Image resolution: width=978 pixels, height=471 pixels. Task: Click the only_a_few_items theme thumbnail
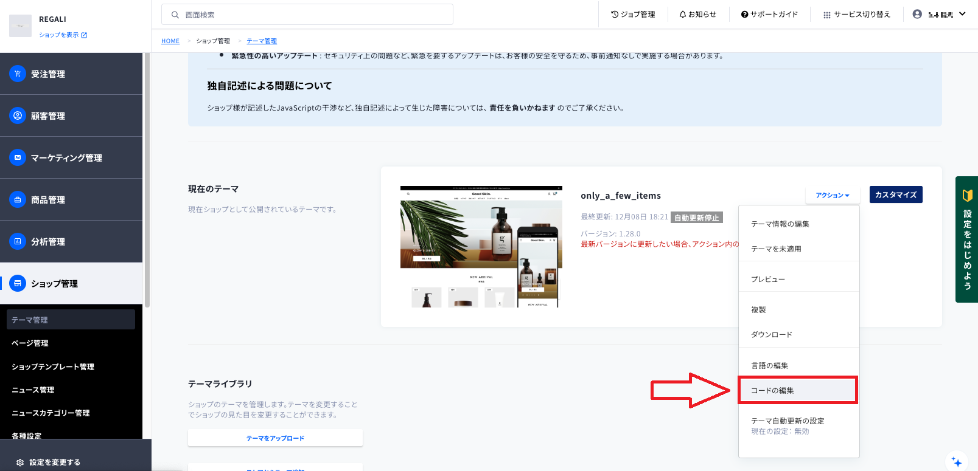click(481, 247)
